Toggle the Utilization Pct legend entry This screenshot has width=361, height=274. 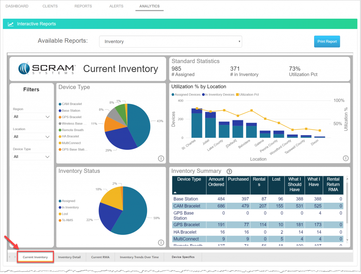click(247, 95)
